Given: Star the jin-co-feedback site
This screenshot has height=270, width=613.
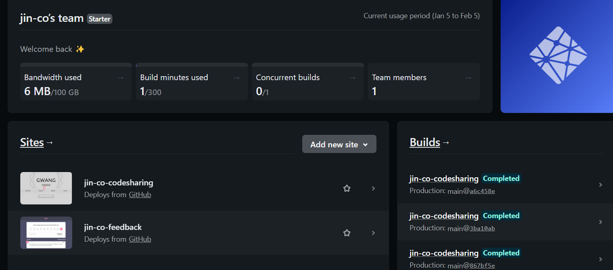Looking at the screenshot, I should click(x=347, y=233).
